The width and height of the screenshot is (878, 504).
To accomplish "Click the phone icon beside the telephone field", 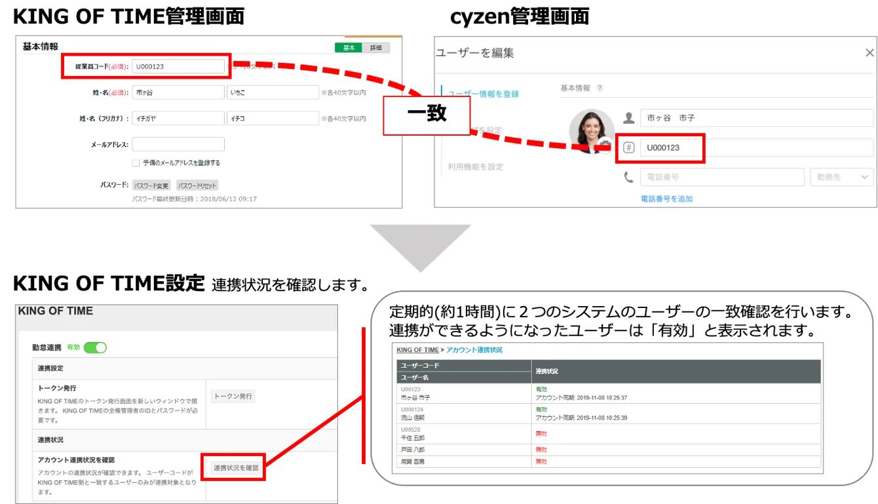I will coord(628,177).
